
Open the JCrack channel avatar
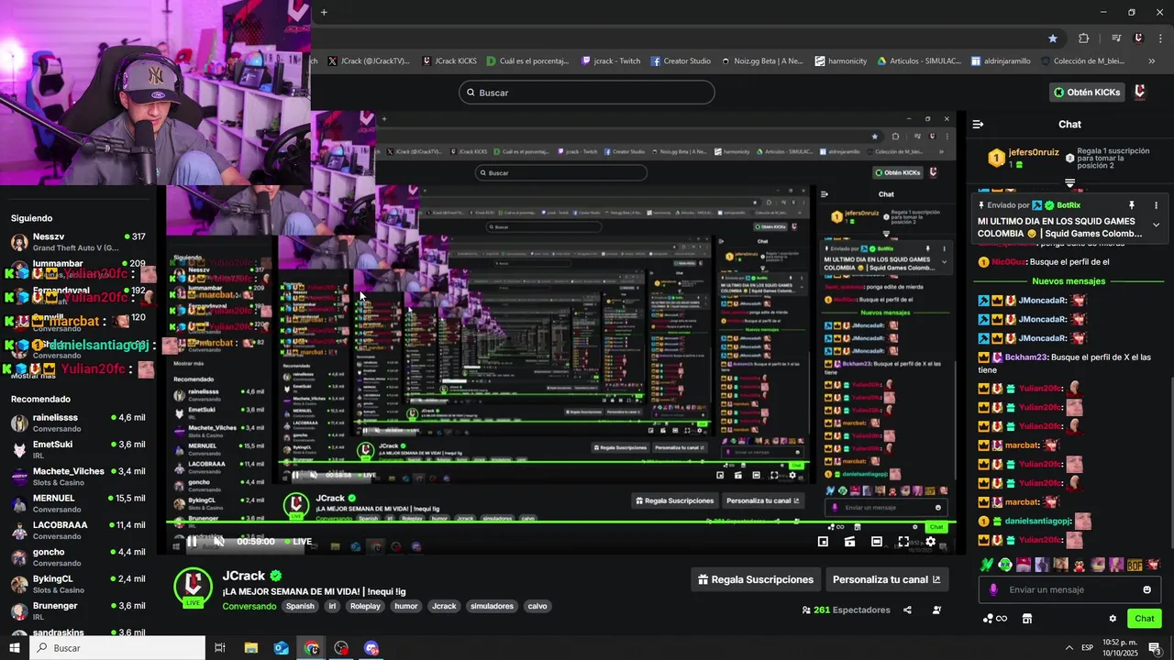pyautogui.click(x=193, y=587)
